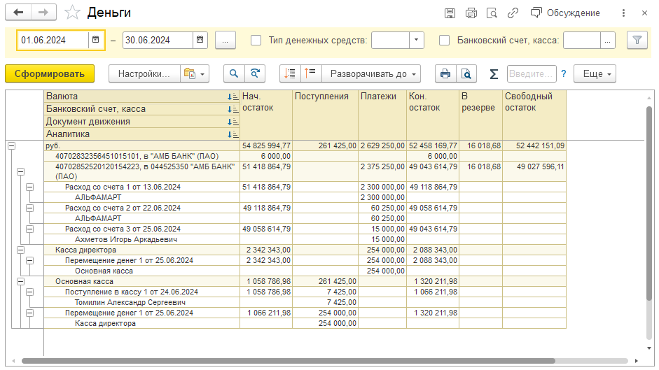
Task: Open Обсуждение discussion panel
Action: point(566,13)
